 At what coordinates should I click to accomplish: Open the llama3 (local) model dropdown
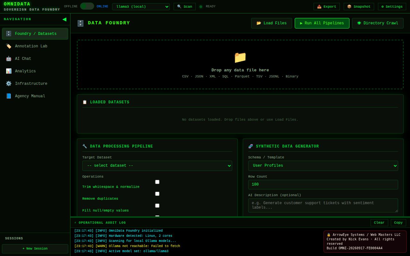(x=141, y=7)
